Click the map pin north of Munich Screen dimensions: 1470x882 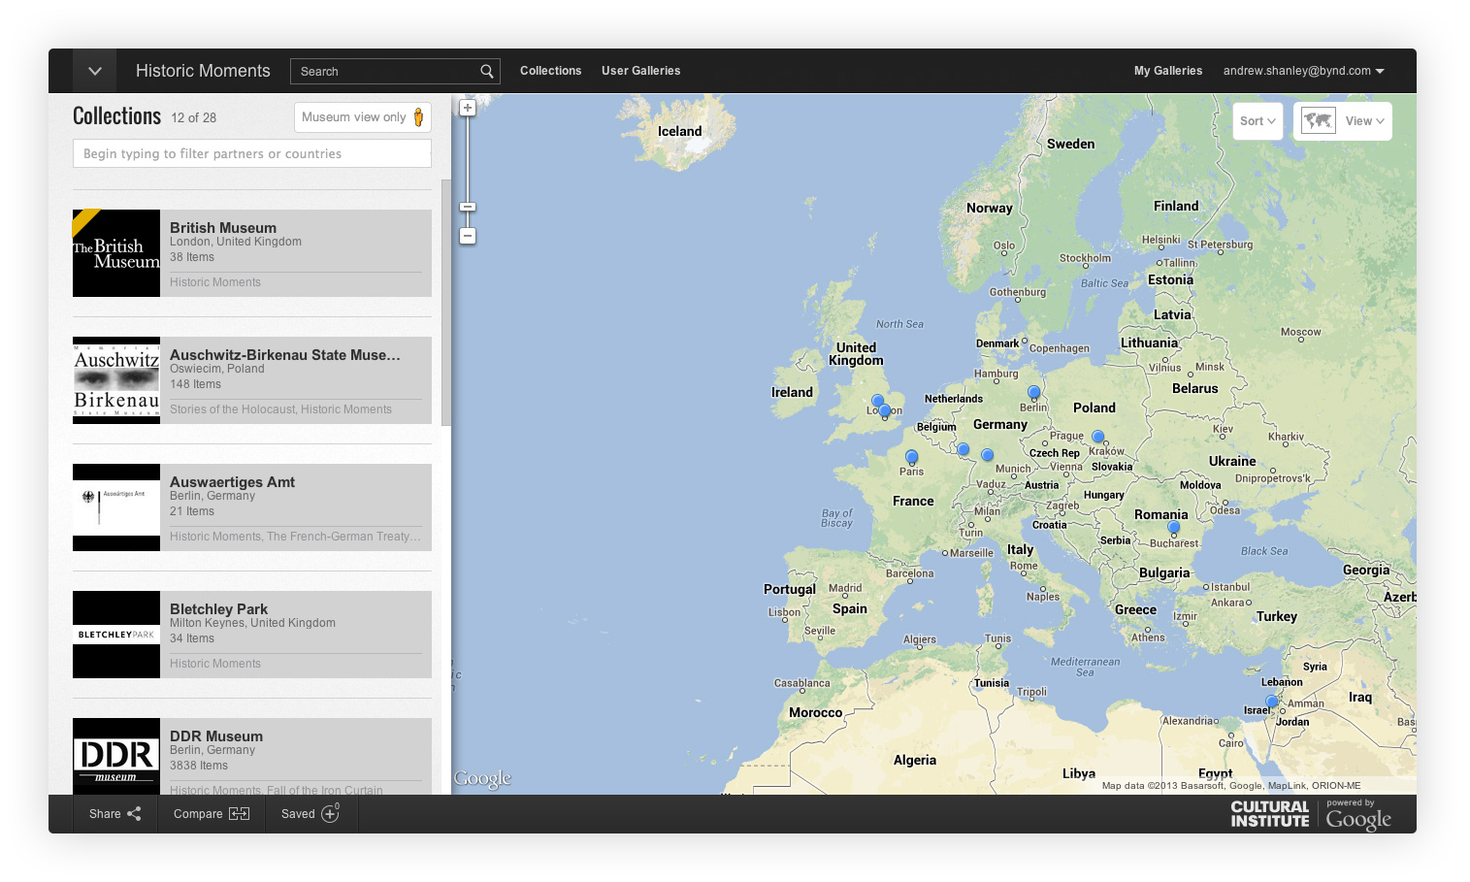click(988, 455)
